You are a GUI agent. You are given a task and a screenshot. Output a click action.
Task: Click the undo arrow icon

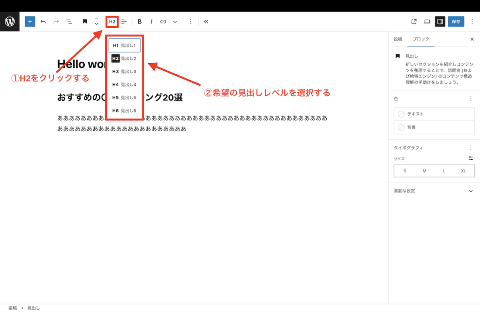[x=43, y=22]
